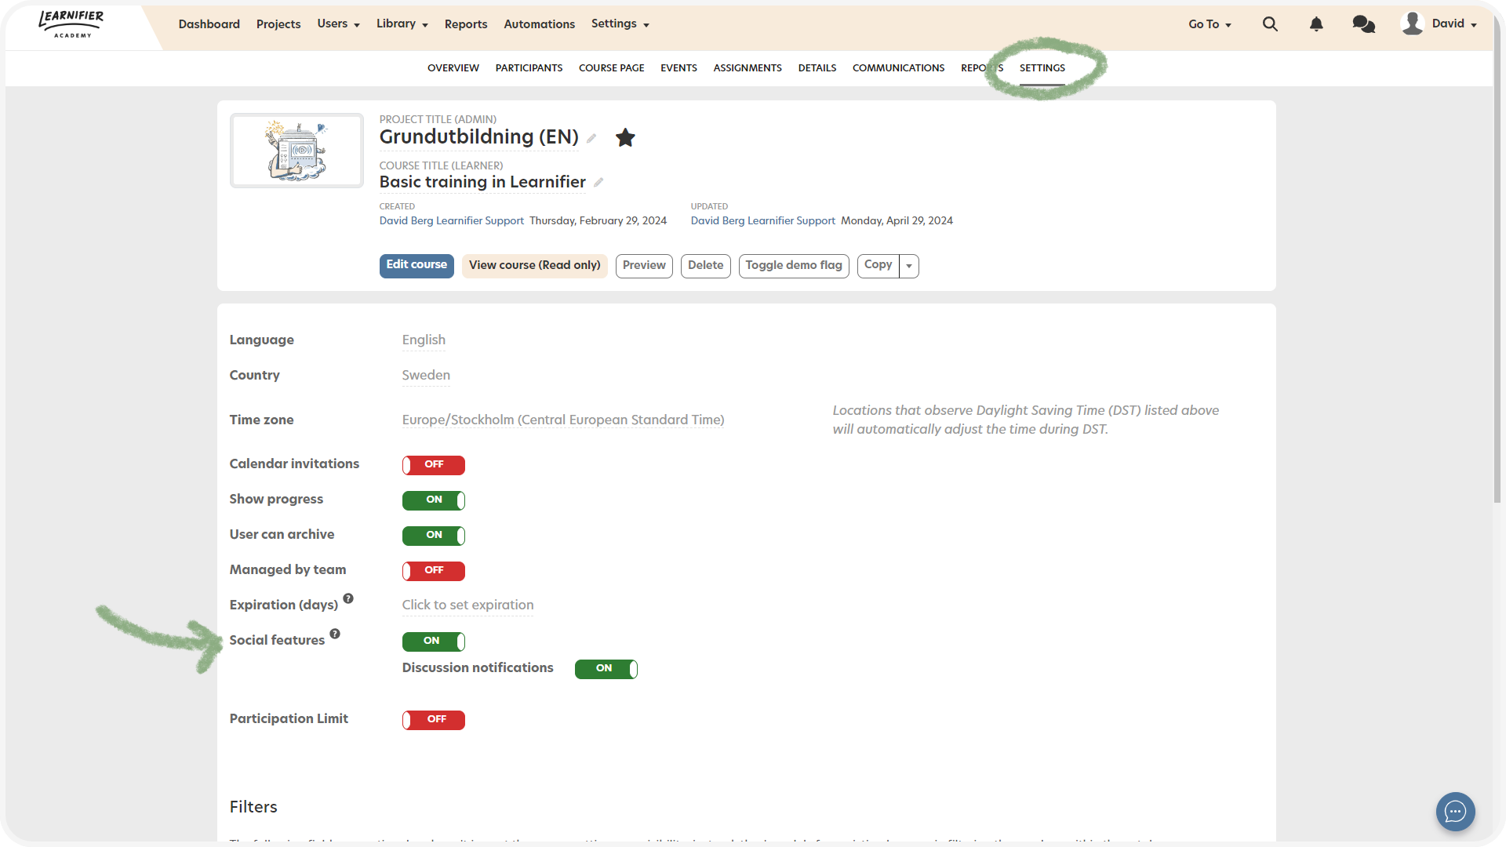Toggle User can archive switch
Image resolution: width=1506 pixels, height=847 pixels.
(434, 536)
